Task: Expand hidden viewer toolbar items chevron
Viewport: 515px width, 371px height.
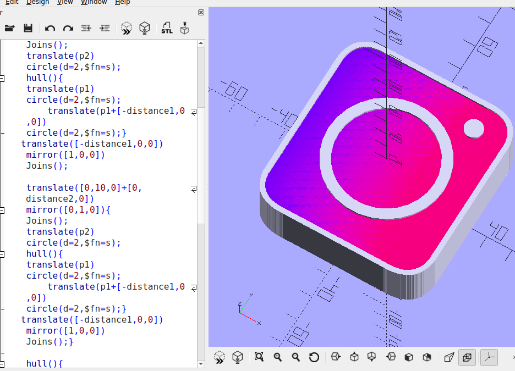Action: (513, 357)
